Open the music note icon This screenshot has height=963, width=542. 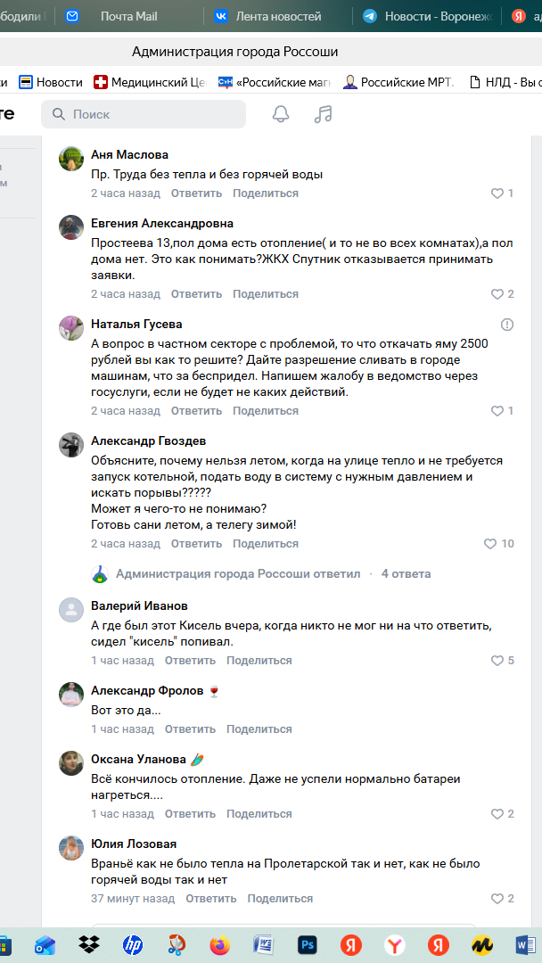pos(324,114)
